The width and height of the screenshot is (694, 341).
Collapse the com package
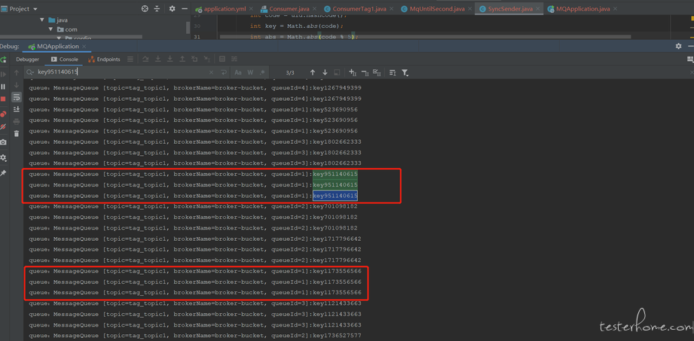click(x=51, y=29)
